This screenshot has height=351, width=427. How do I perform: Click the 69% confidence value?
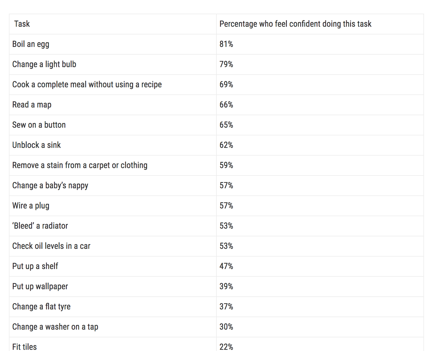click(226, 85)
